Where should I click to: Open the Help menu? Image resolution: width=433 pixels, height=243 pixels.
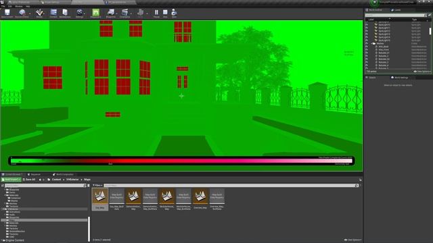coord(28,6)
